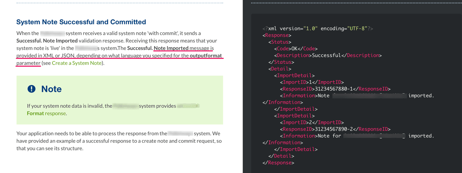Click the opening Status tag in the code

pyautogui.click(x=280, y=42)
